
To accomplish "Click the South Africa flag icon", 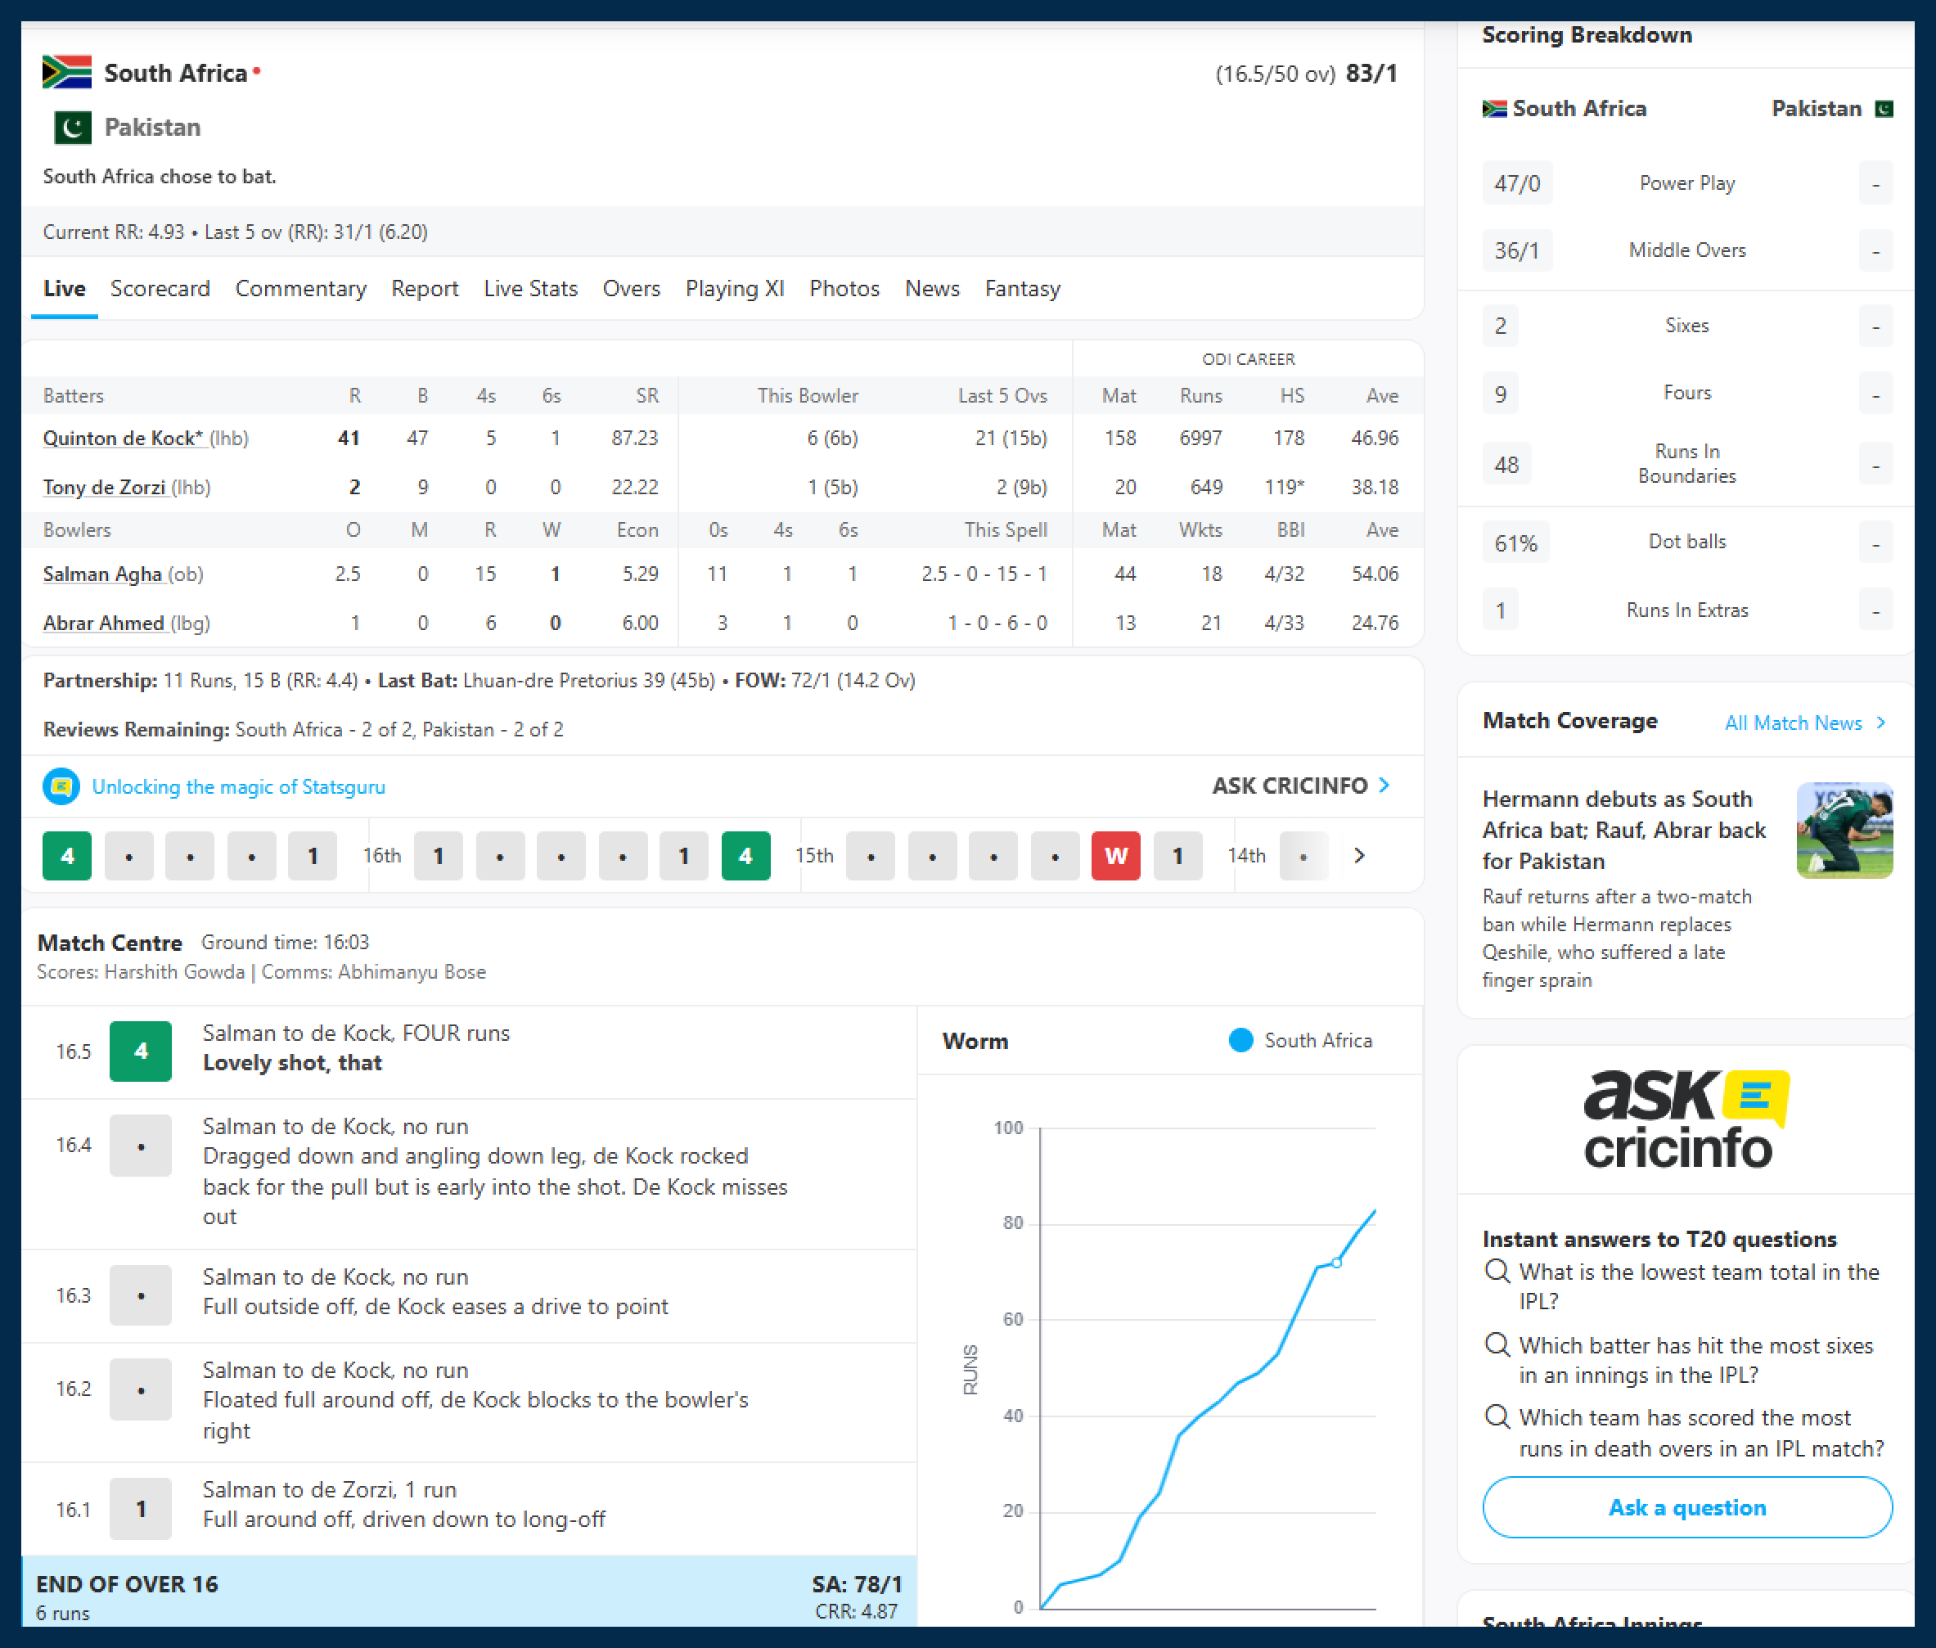I will point(66,73).
